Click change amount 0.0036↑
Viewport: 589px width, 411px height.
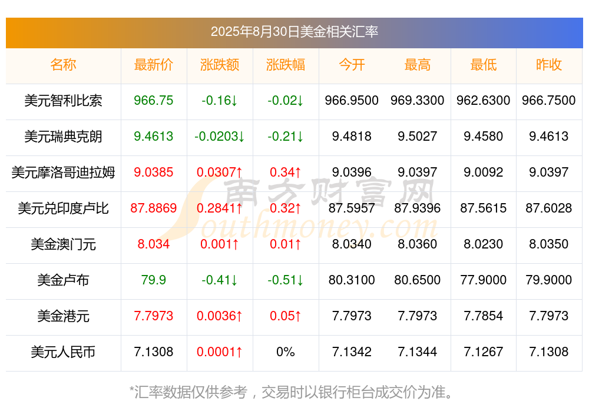pos(219,316)
